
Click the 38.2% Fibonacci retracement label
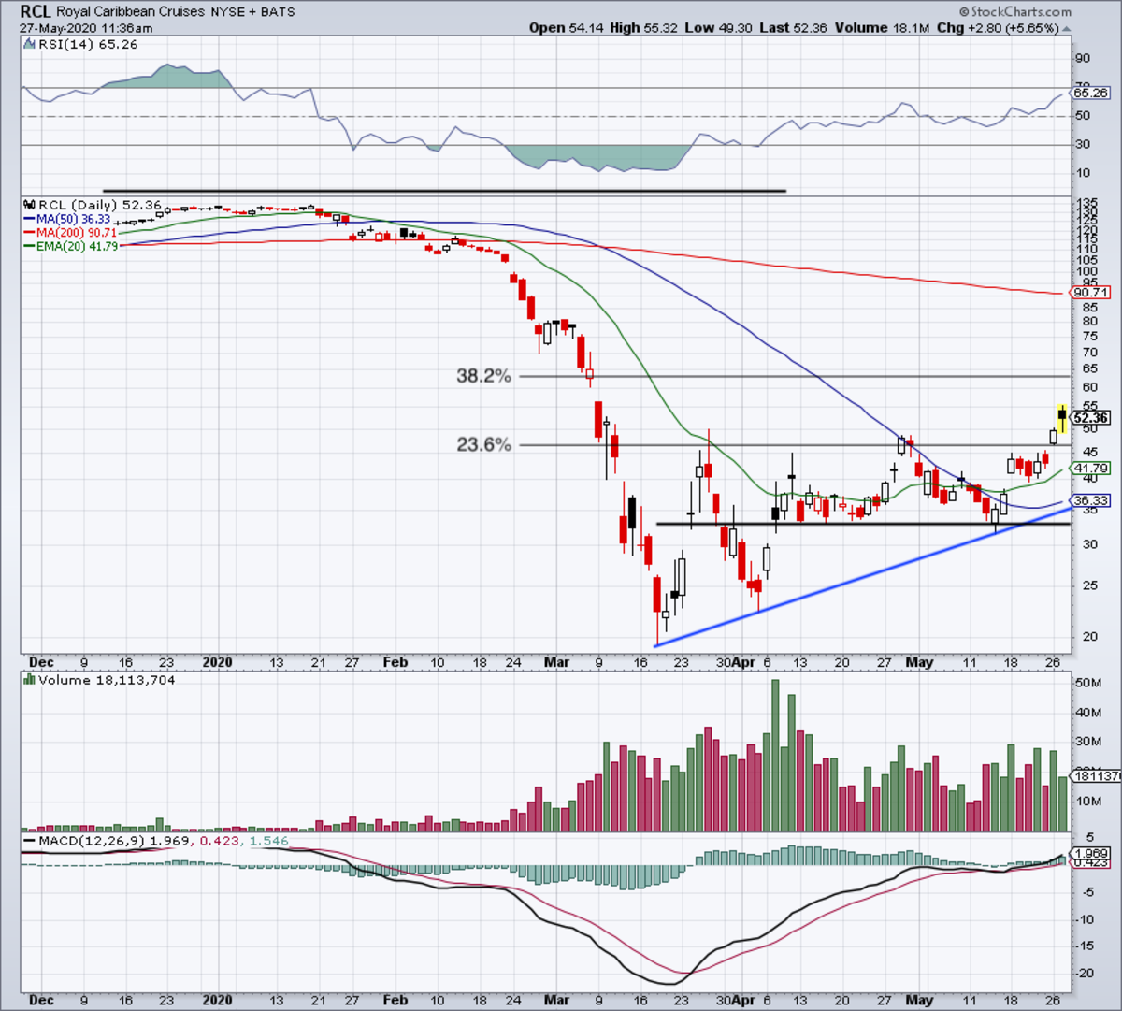(x=484, y=376)
